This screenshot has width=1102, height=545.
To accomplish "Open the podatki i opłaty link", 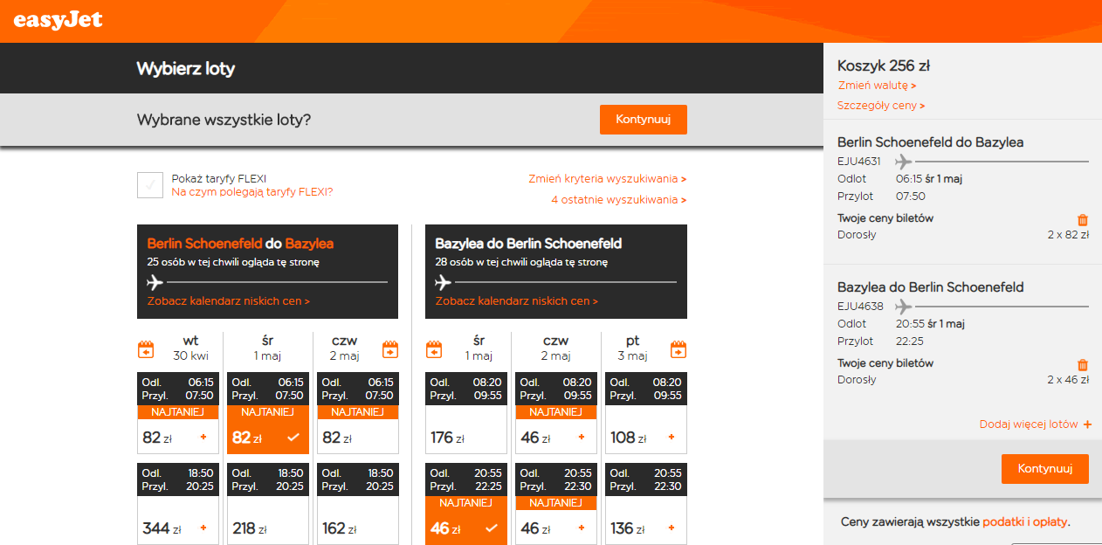I will pos(1024,522).
